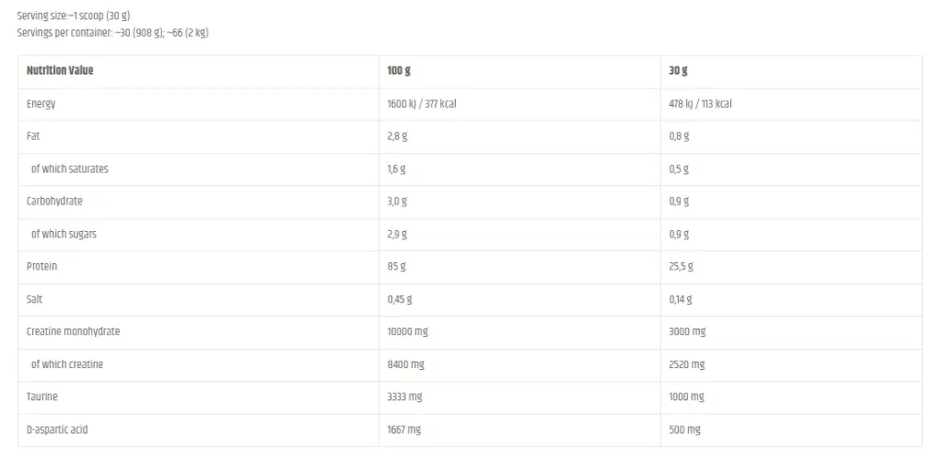Click the Protein per-serving value "25,5 g"
This screenshot has width=943, height=474.
681,267
